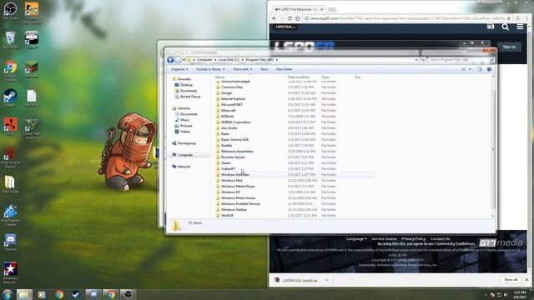The image size is (534, 300).
Task: Click Show all downloads button
Action: coord(511,280)
